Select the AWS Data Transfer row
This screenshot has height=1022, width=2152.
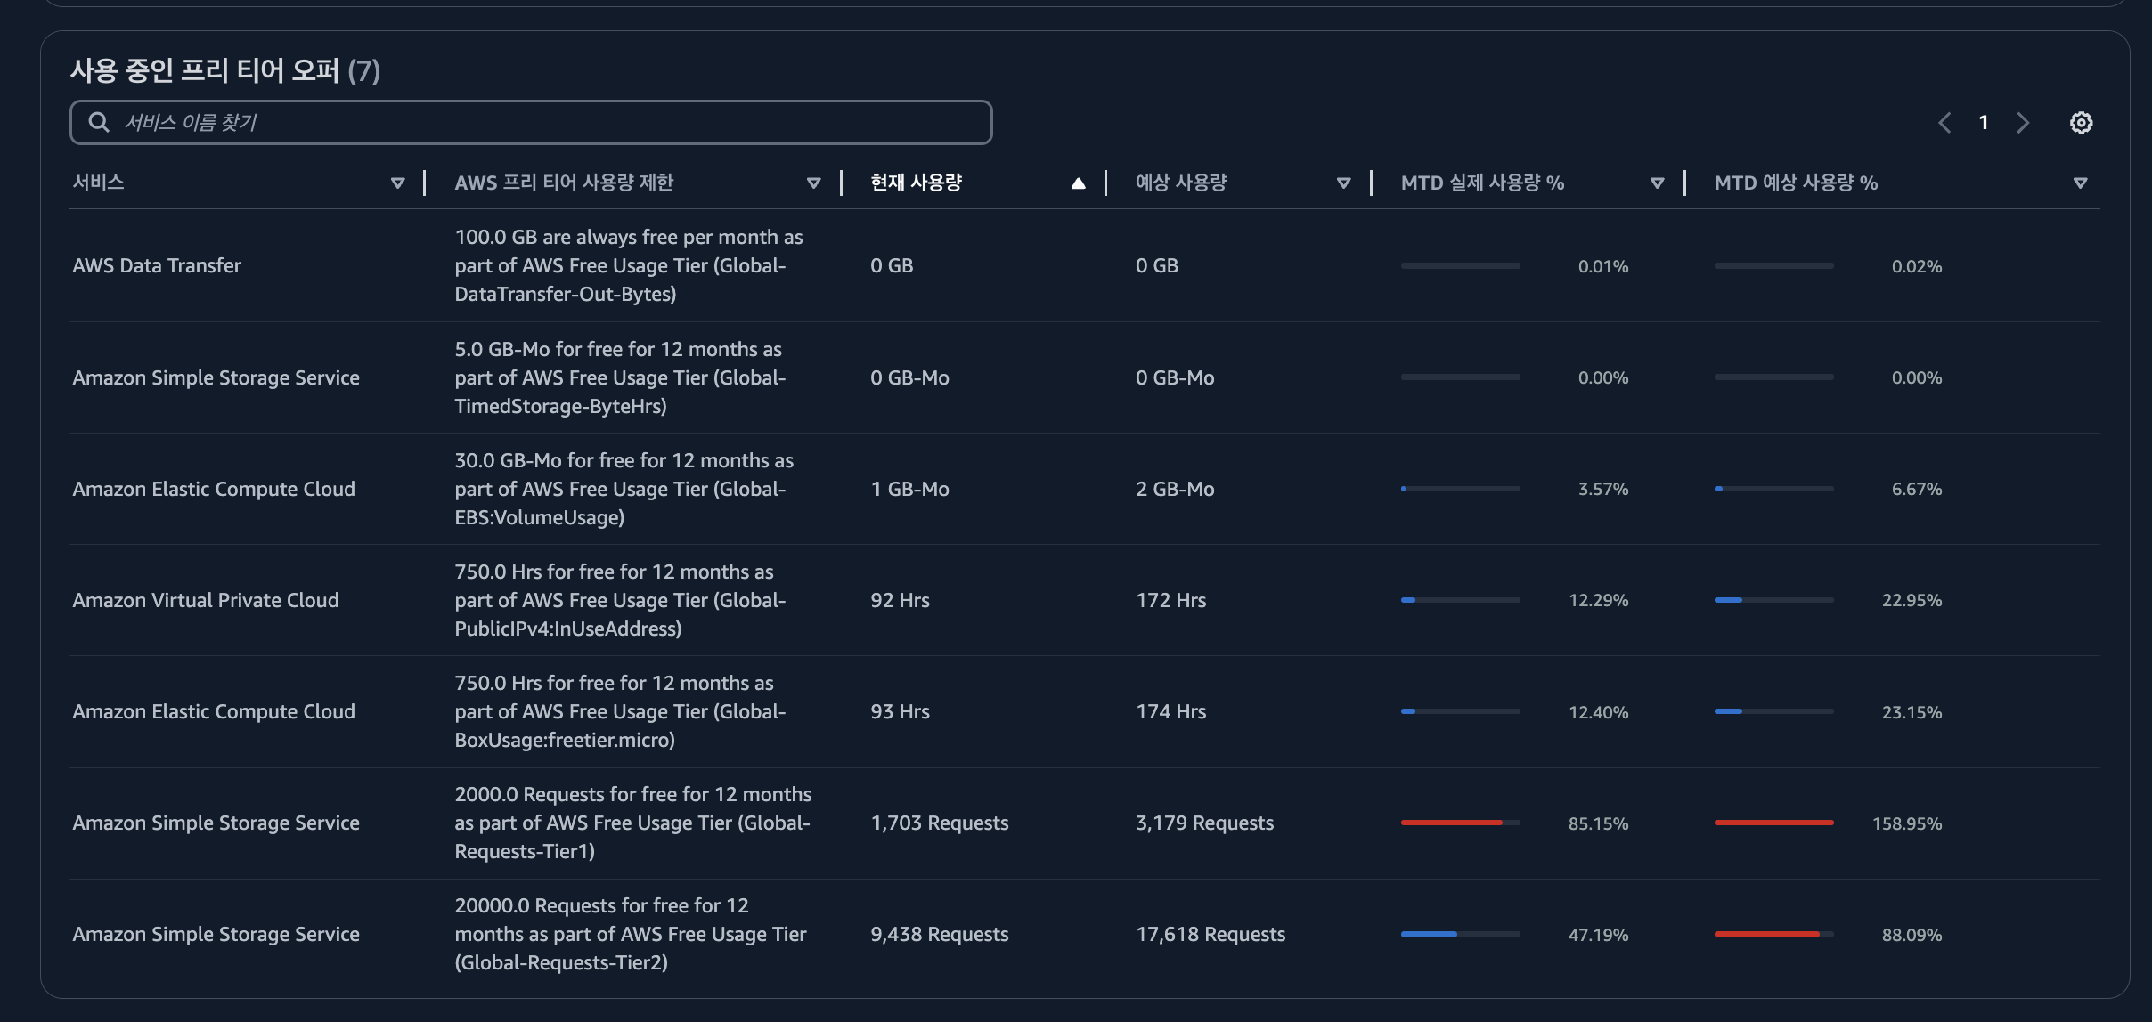point(1085,265)
